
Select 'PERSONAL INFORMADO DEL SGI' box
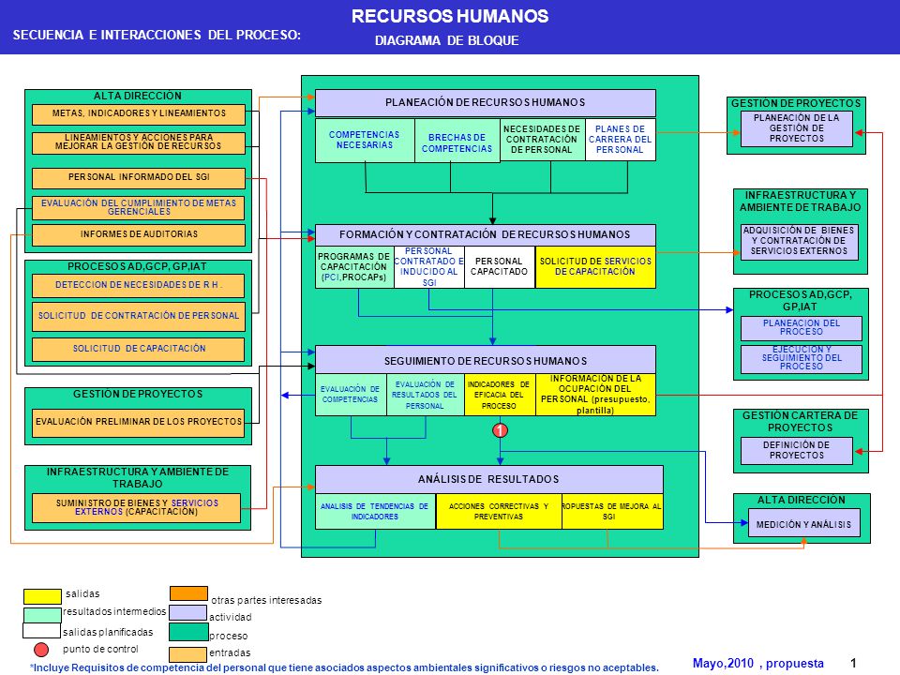pos(139,178)
